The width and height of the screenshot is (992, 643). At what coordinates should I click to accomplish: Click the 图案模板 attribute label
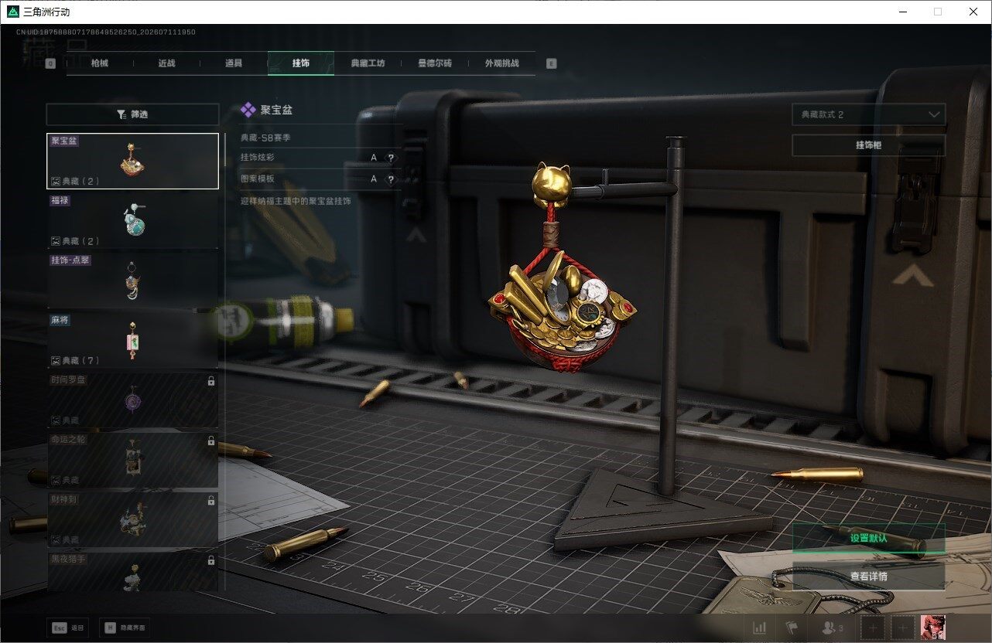[x=258, y=179]
